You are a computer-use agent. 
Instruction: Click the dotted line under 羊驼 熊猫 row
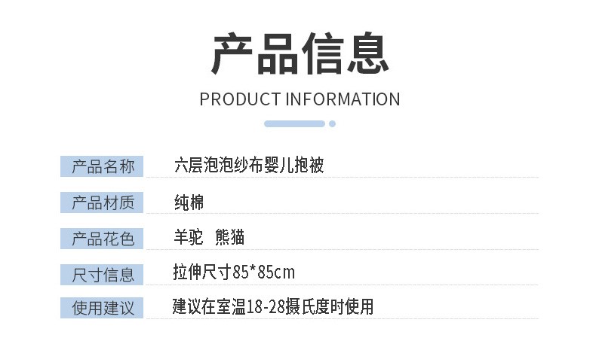343,249
